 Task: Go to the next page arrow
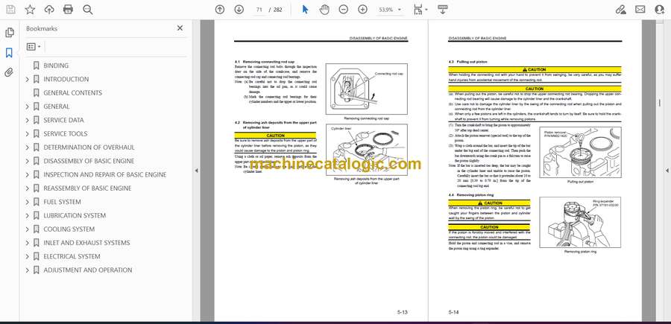239,10
